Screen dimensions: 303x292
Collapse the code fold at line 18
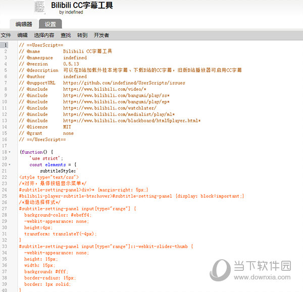pos(10,152)
